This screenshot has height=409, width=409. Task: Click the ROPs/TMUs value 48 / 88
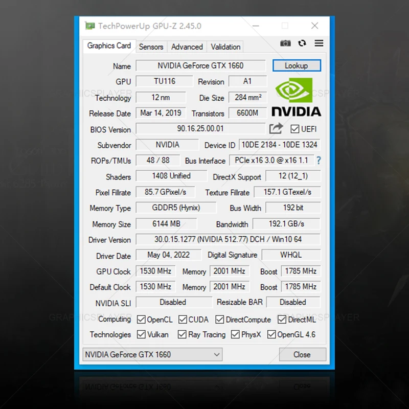158,160
